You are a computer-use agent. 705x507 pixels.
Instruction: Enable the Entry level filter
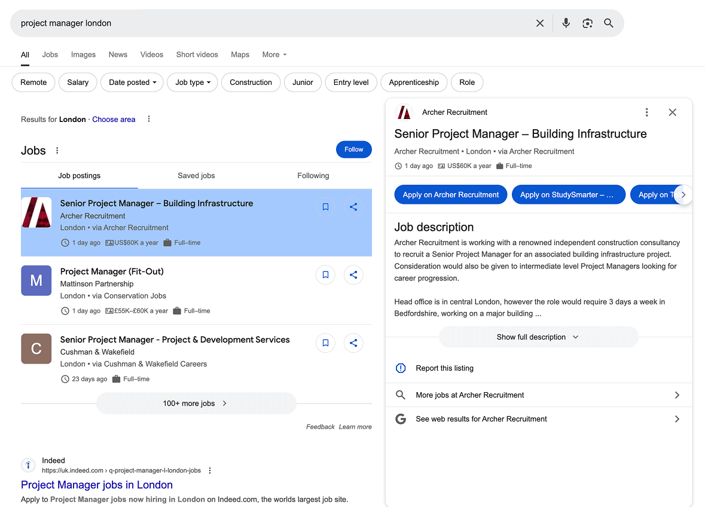tap(351, 83)
